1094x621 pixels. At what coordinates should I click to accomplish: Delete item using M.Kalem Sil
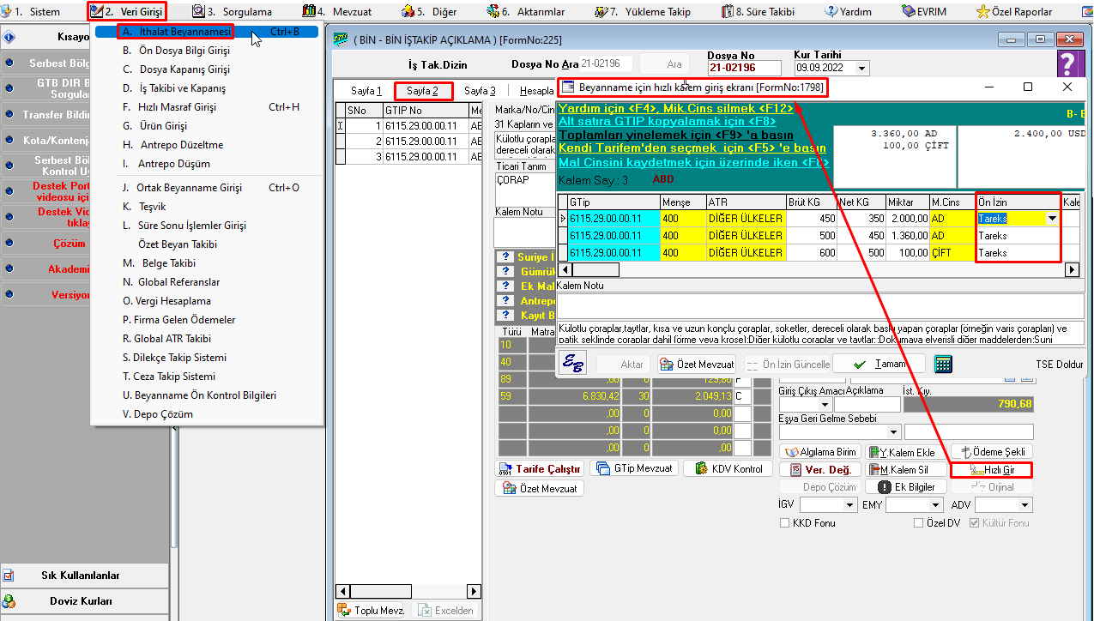click(906, 470)
